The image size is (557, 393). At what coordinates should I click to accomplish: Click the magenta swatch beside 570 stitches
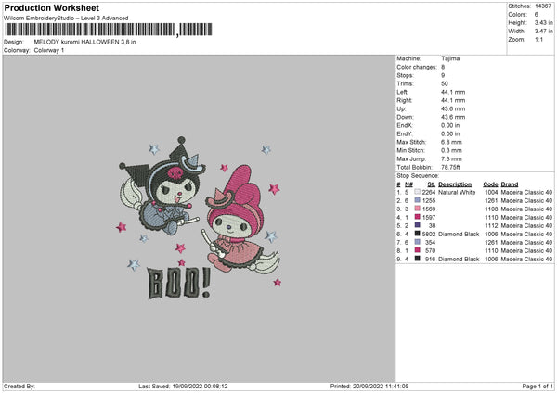coord(418,250)
